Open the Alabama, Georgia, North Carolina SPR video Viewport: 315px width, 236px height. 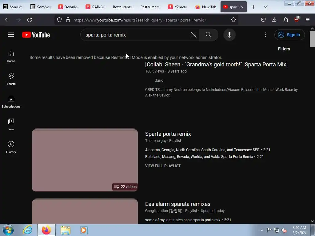click(208, 150)
